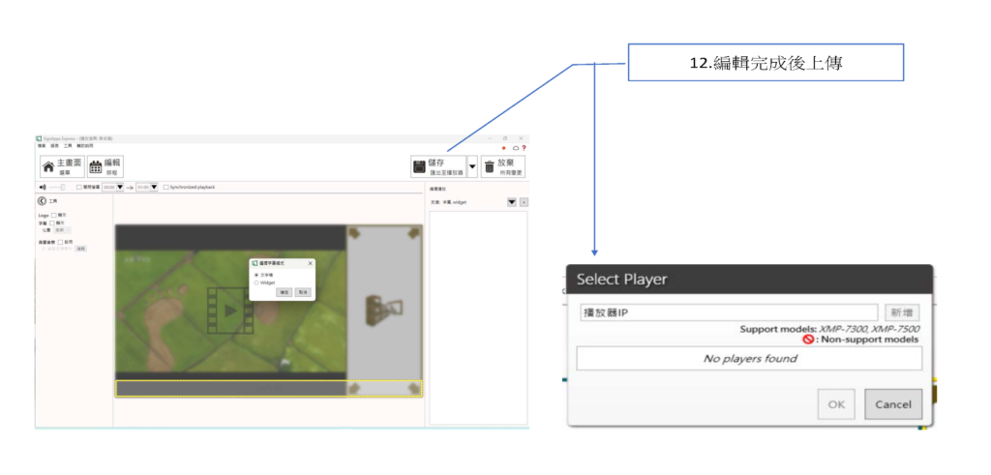
Task: Click Cancel in Select Player dialog
Action: pos(893,404)
